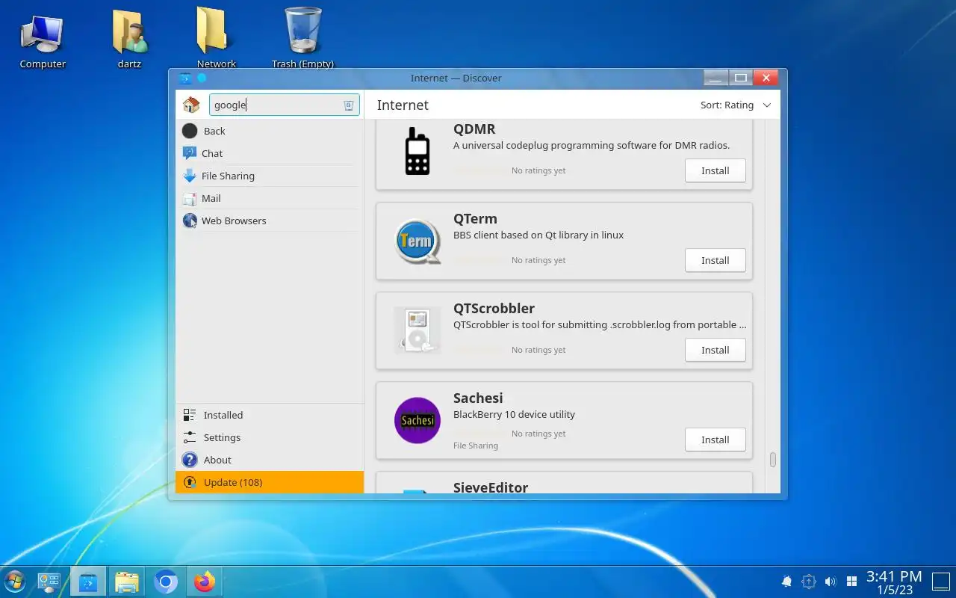Open Sachesi app title
The image size is (956, 598).
coord(478,398)
